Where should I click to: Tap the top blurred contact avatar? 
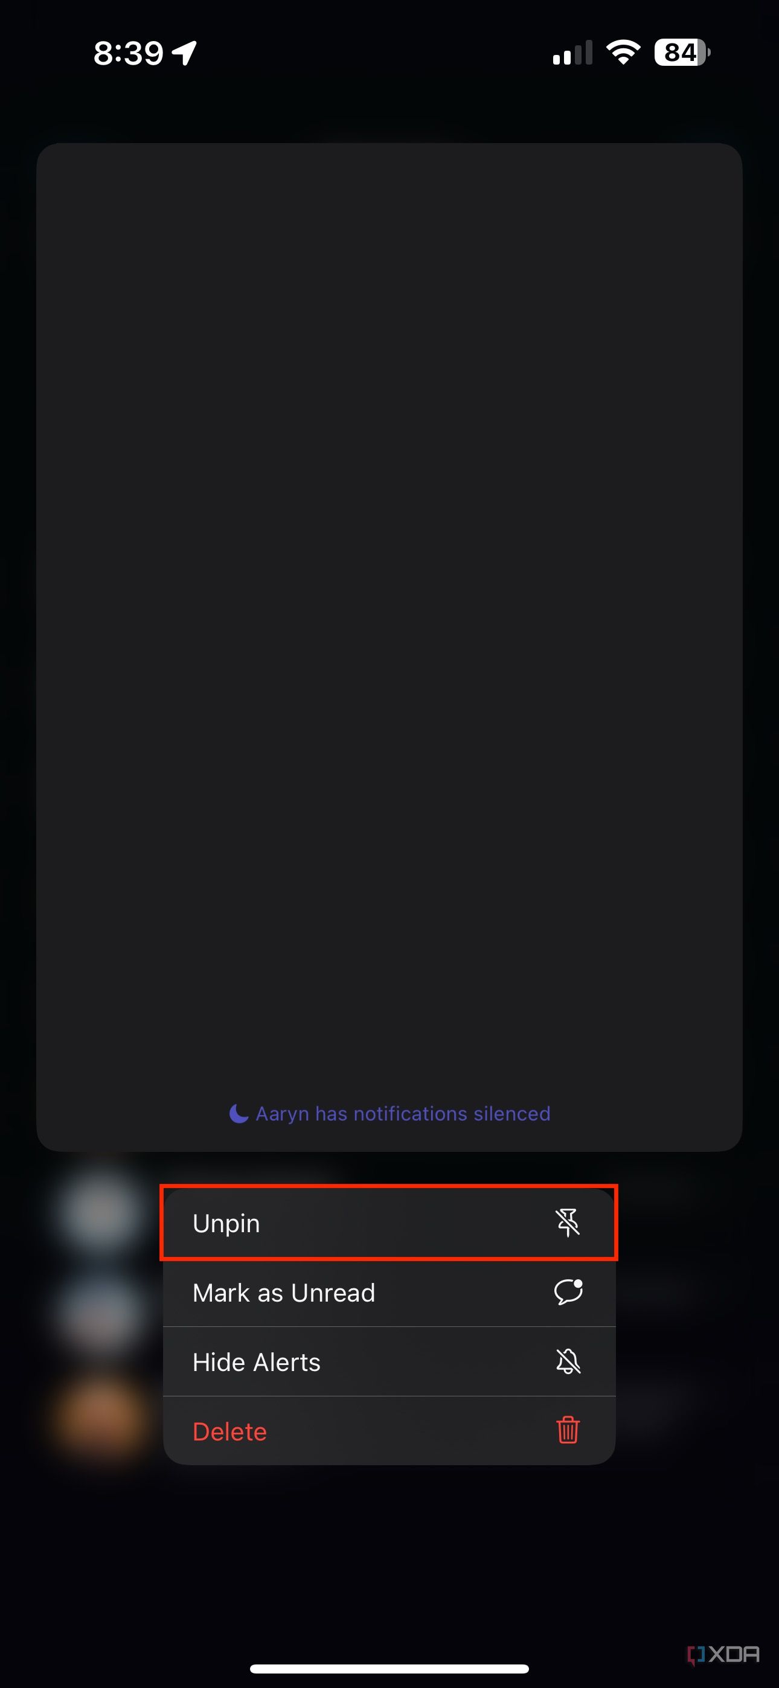101,1212
